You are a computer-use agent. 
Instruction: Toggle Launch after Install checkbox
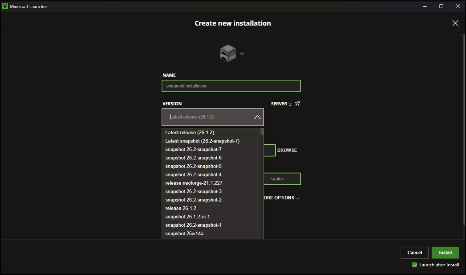[414, 265]
